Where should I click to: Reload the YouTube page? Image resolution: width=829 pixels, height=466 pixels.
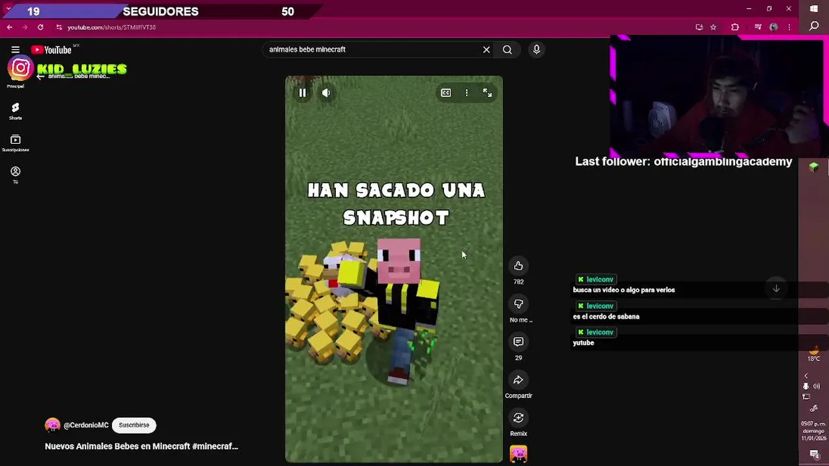[40, 27]
